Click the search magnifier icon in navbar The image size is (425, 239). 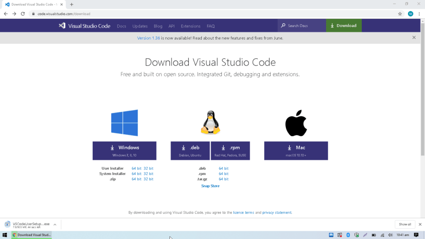283,26
